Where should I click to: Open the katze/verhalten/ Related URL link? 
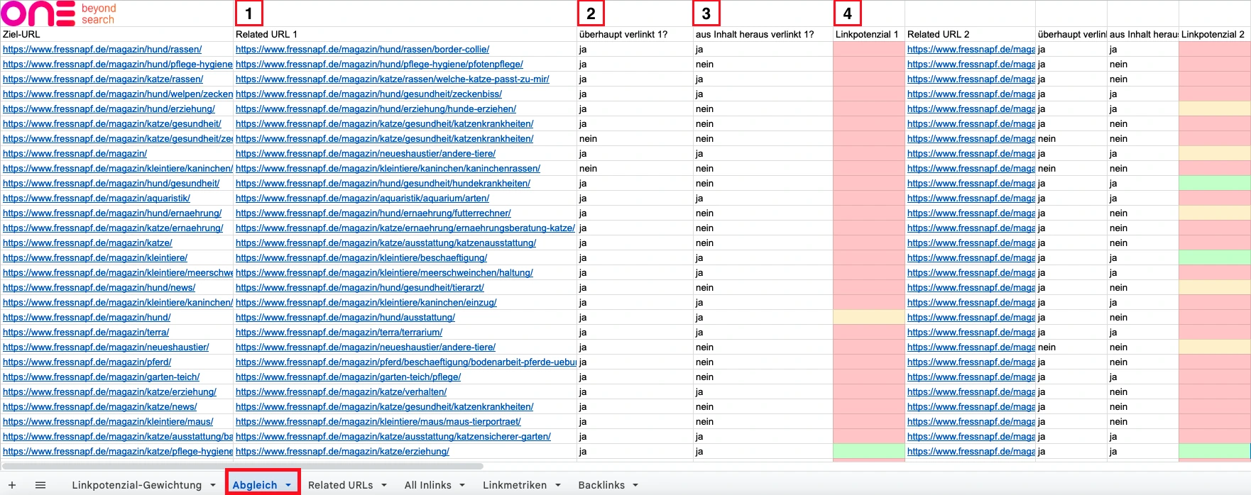coord(341,392)
